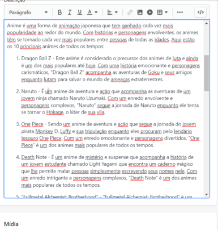The width and height of the screenshot is (218, 230).
Task: Click on 'Light Yagami' in item 4
Action: (x=102, y=164)
